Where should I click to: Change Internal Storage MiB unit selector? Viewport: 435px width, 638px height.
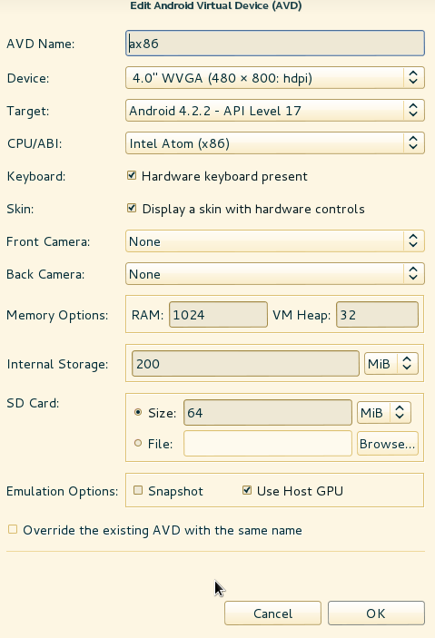[391, 363]
